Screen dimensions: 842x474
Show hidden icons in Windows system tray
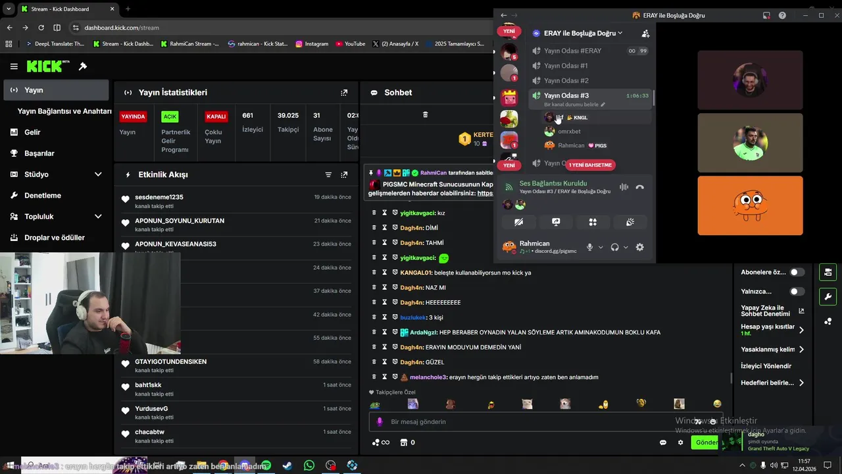point(742,465)
